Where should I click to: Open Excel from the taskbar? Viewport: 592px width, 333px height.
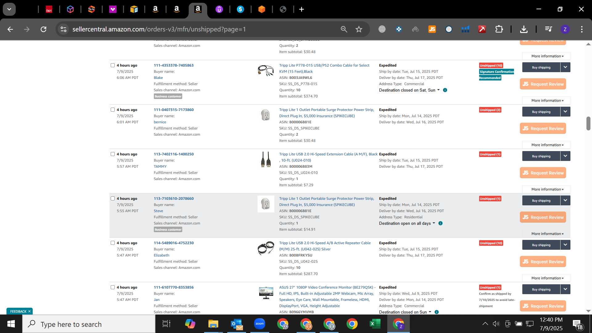tap(375, 324)
